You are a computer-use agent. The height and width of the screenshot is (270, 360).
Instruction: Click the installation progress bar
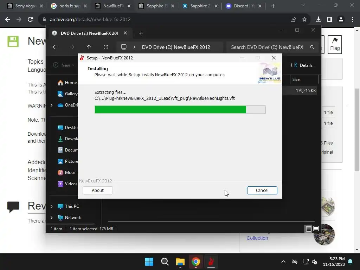pyautogui.click(x=180, y=110)
